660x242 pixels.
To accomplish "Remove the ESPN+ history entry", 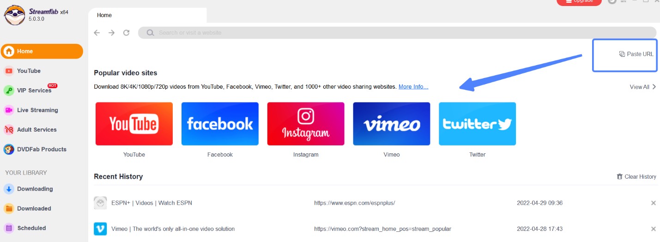I will 653,203.
